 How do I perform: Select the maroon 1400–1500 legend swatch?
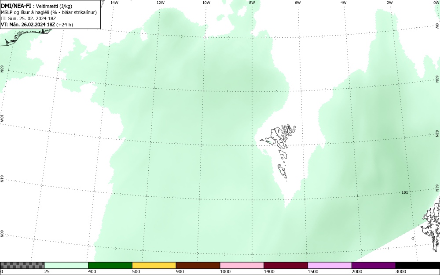pyautogui.click(x=286, y=265)
